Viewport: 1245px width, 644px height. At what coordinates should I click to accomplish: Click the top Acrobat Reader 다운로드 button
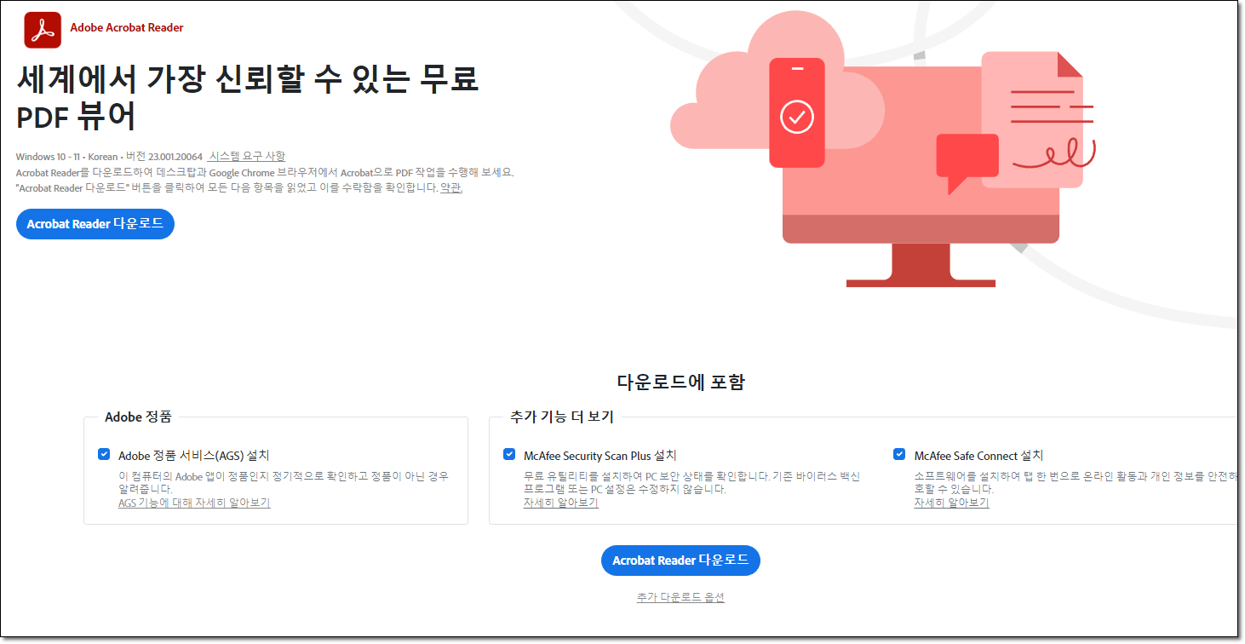click(95, 224)
